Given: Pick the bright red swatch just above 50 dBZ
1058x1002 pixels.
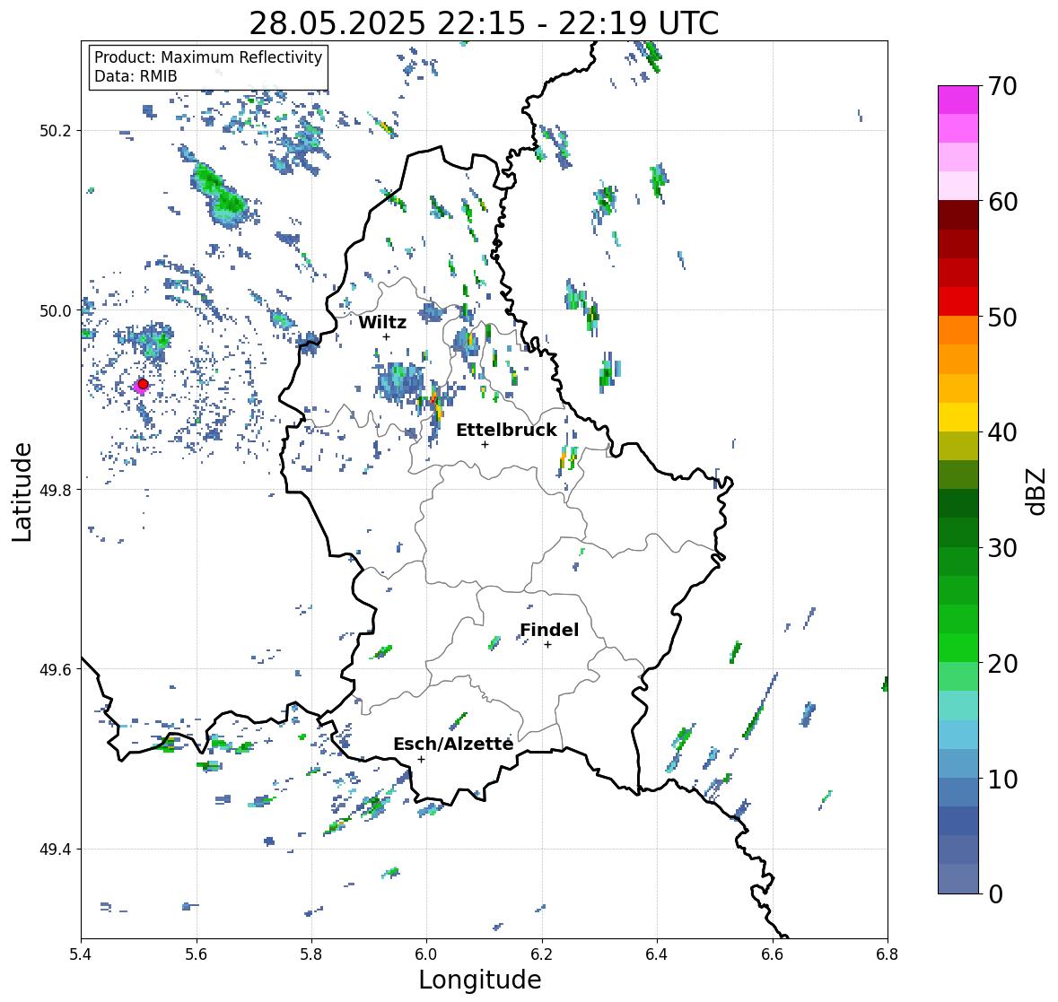Looking at the screenshot, I should tap(958, 301).
